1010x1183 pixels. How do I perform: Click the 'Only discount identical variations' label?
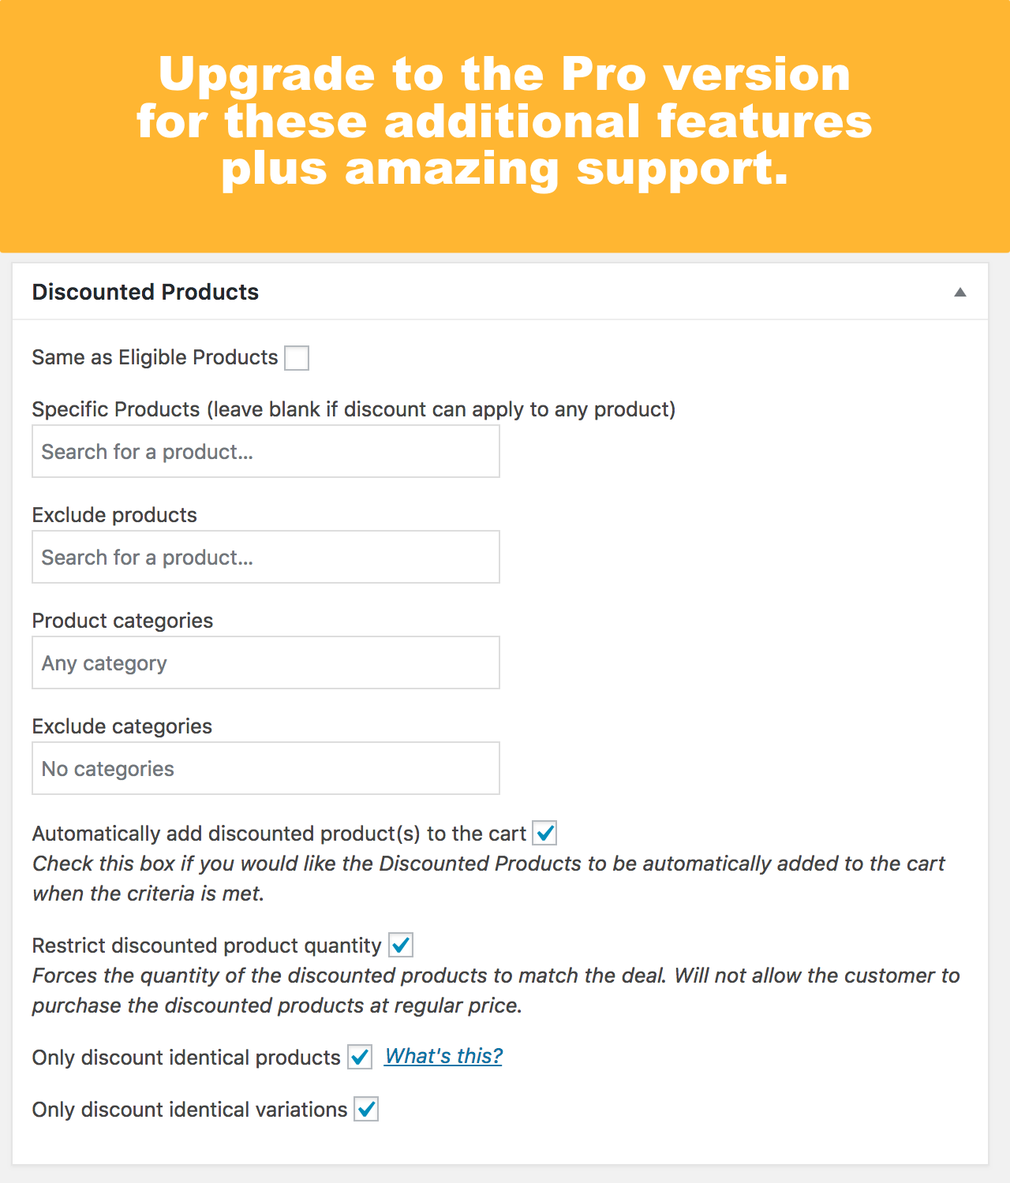(189, 1110)
